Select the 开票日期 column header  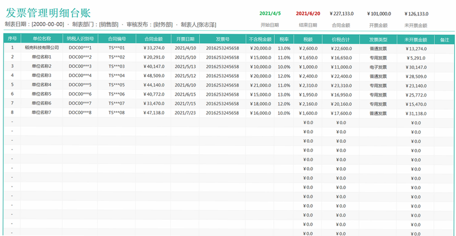pyautogui.click(x=185, y=39)
